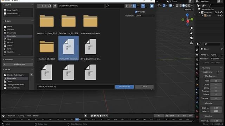The width and height of the screenshot is (225, 126).
Task: Select Bandicam_6.0.2.2018 folder thumbnail
Action: coord(47,49)
